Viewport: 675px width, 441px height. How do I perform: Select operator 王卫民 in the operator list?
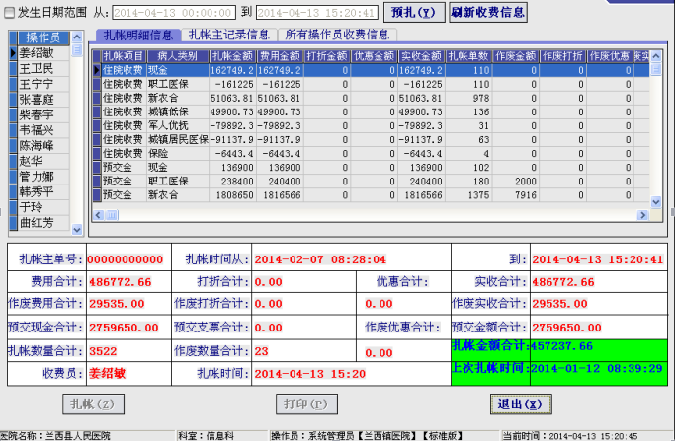coord(37,69)
